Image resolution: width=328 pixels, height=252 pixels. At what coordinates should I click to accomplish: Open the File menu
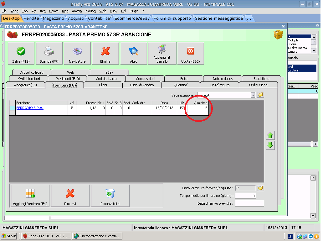coord(4,11)
